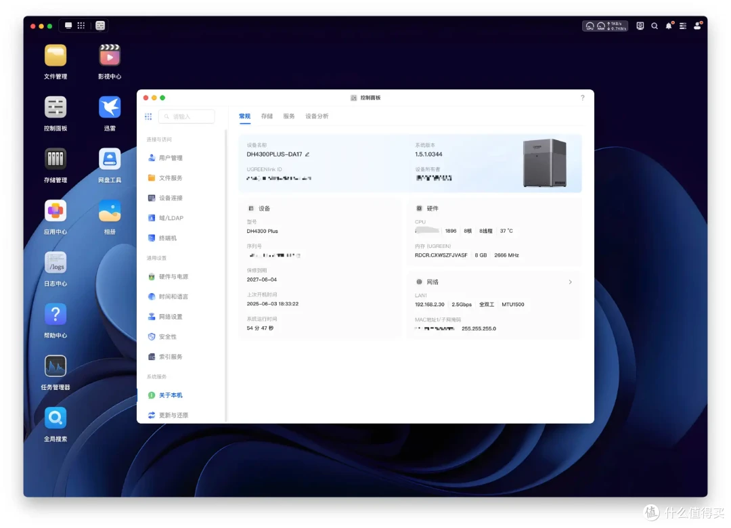Click the help question mark in the control panel
The height and width of the screenshot is (528, 731).
[582, 97]
